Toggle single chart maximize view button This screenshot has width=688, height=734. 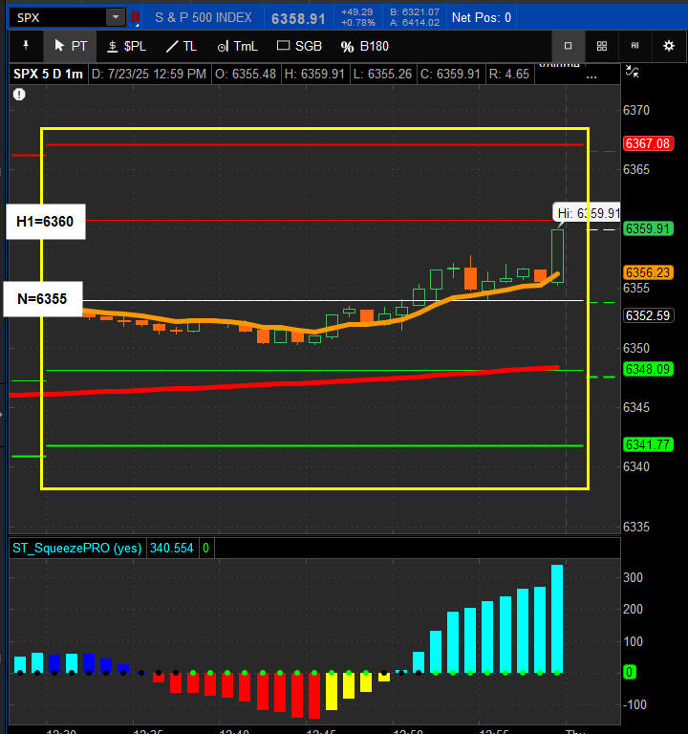click(x=568, y=46)
